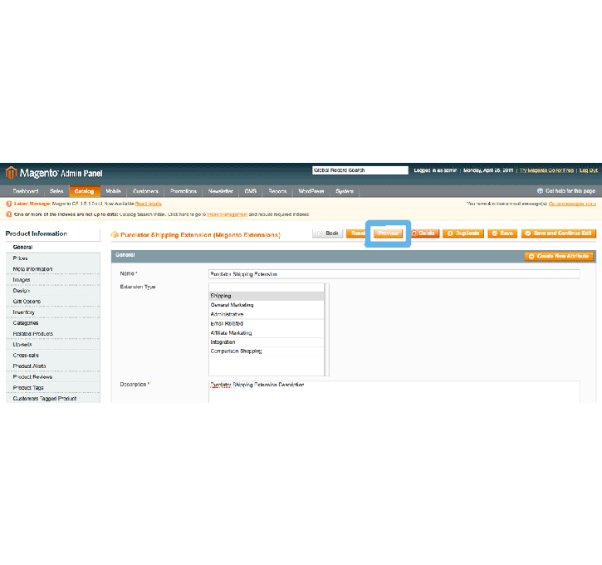Select Email Related in Extension Type list

coord(267,323)
